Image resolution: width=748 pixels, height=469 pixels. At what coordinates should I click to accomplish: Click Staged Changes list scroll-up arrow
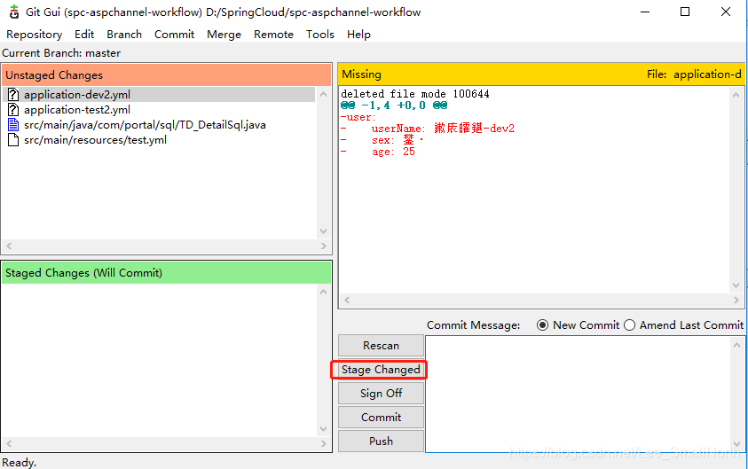point(324,292)
